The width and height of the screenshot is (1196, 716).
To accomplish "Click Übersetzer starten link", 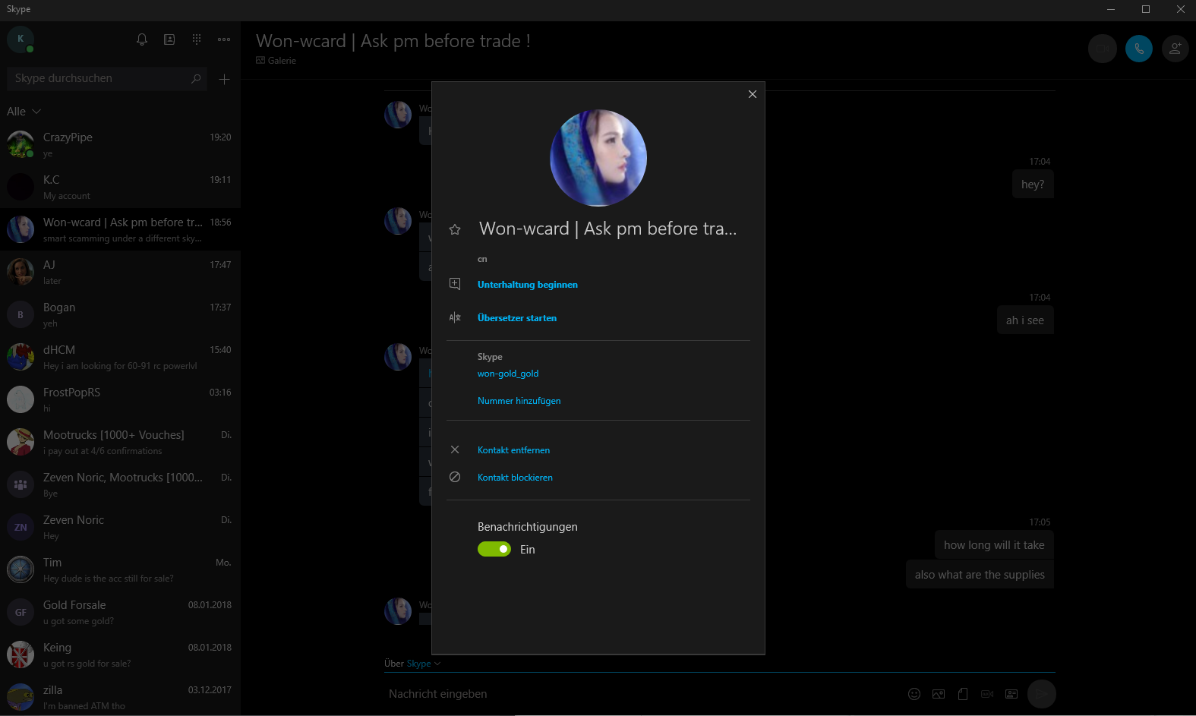I will tap(517, 318).
